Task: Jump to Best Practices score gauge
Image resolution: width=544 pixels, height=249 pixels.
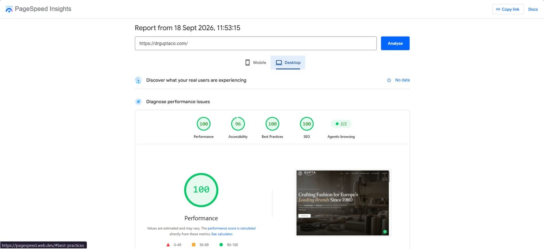Action: click(x=272, y=124)
